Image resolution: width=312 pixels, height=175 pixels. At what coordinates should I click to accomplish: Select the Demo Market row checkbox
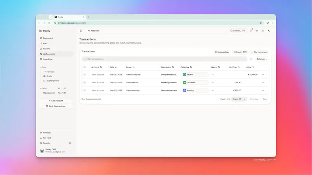point(85,82)
